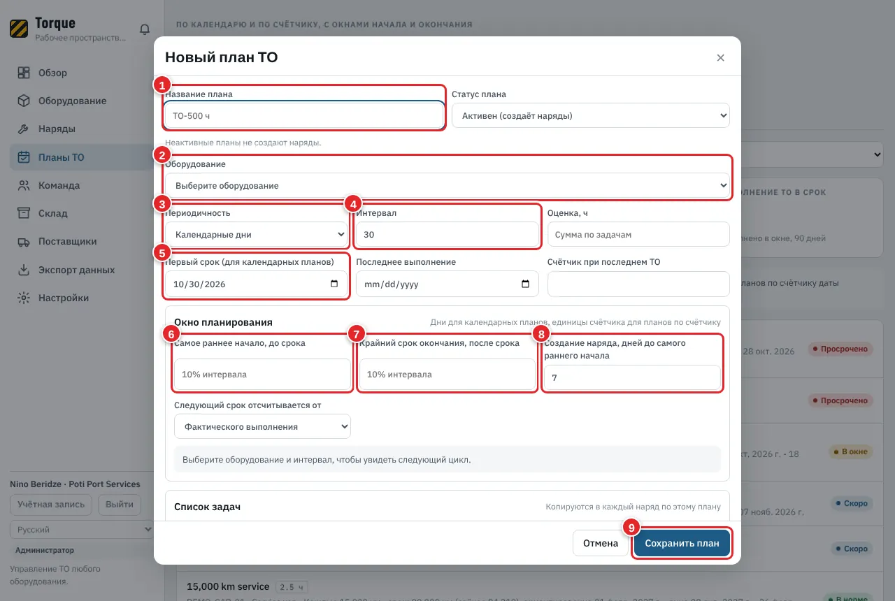
Task: Click the Самое раннее начало field
Action: pos(262,375)
